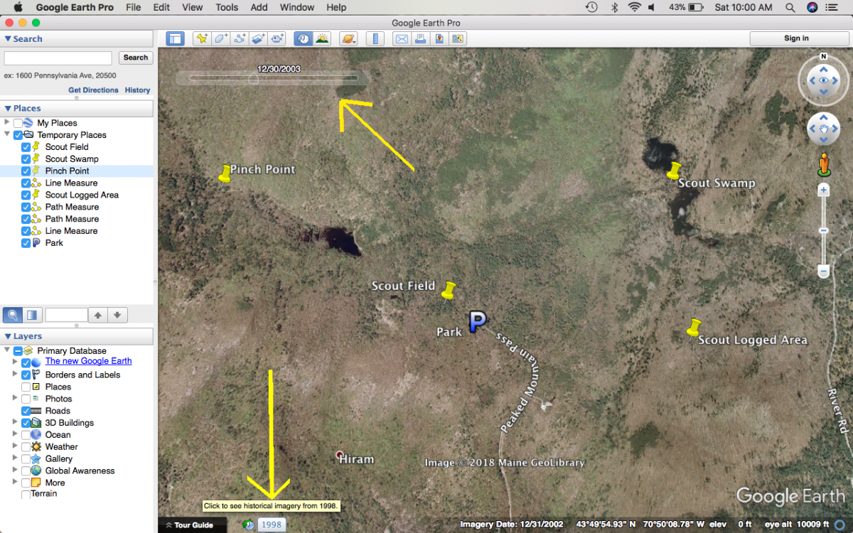This screenshot has width=853, height=533.
Task: Select the Add Image Overlay tool
Action: [259, 38]
